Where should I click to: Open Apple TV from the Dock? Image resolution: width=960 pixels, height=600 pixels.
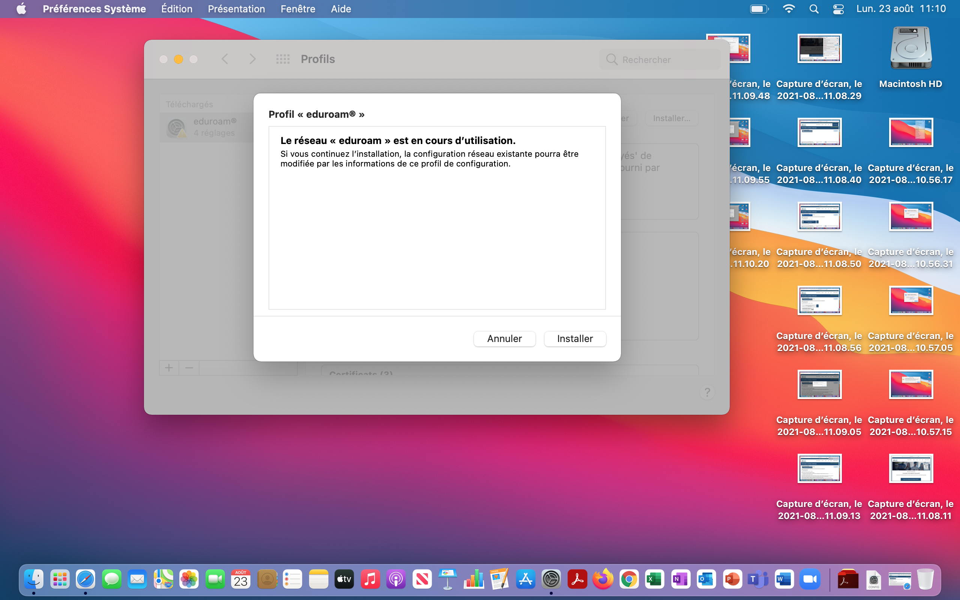click(344, 579)
